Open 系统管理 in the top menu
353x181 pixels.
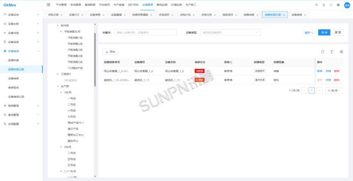pos(76,5)
